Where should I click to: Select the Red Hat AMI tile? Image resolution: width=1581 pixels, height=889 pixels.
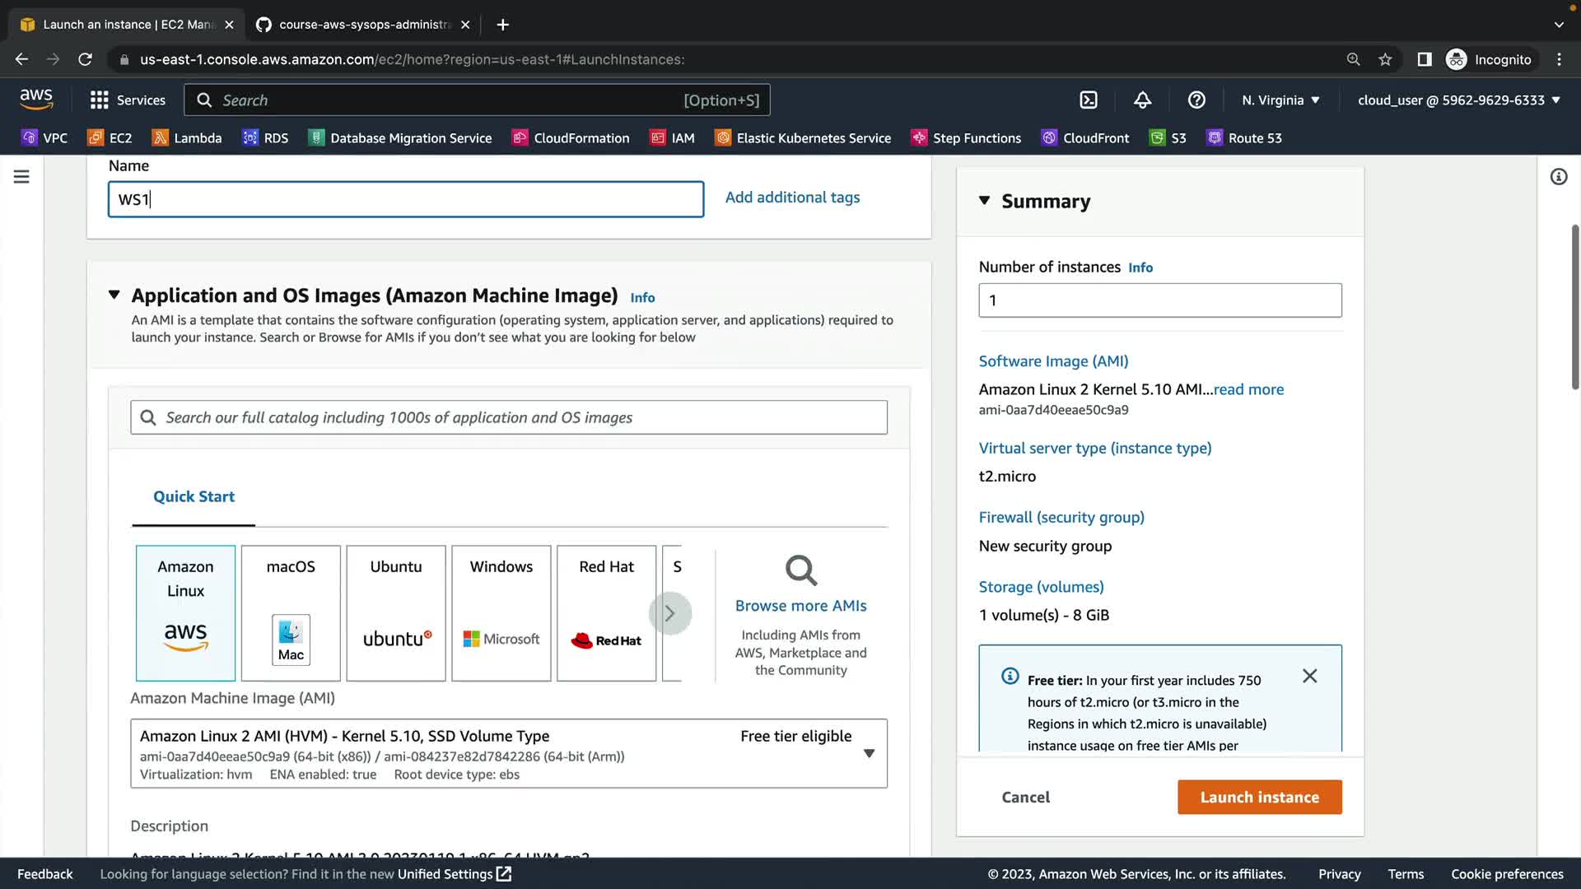click(606, 612)
